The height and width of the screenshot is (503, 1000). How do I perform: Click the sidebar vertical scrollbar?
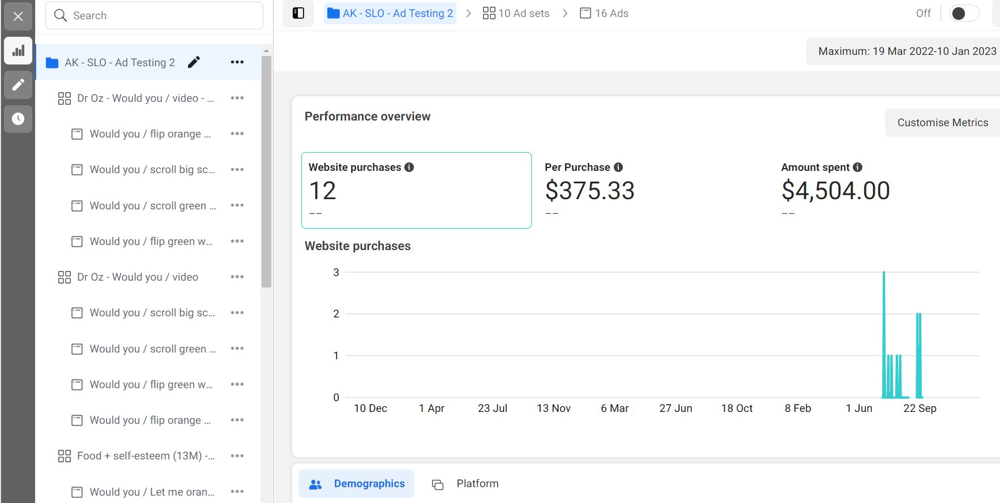coord(266,170)
